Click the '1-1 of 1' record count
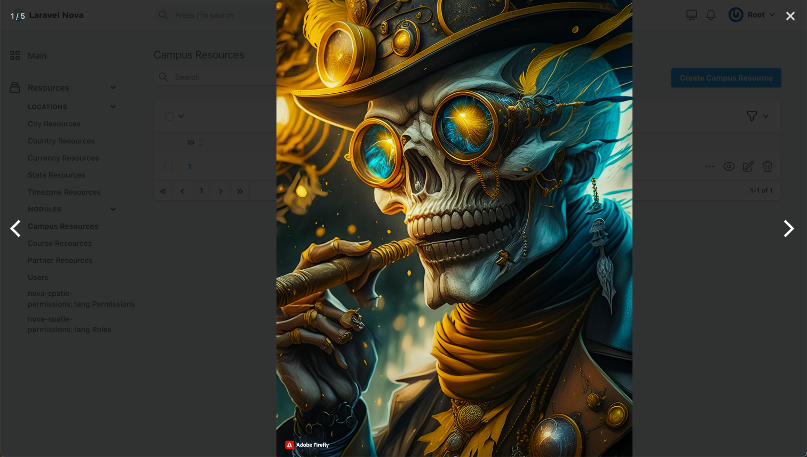The image size is (807, 457). tap(761, 190)
